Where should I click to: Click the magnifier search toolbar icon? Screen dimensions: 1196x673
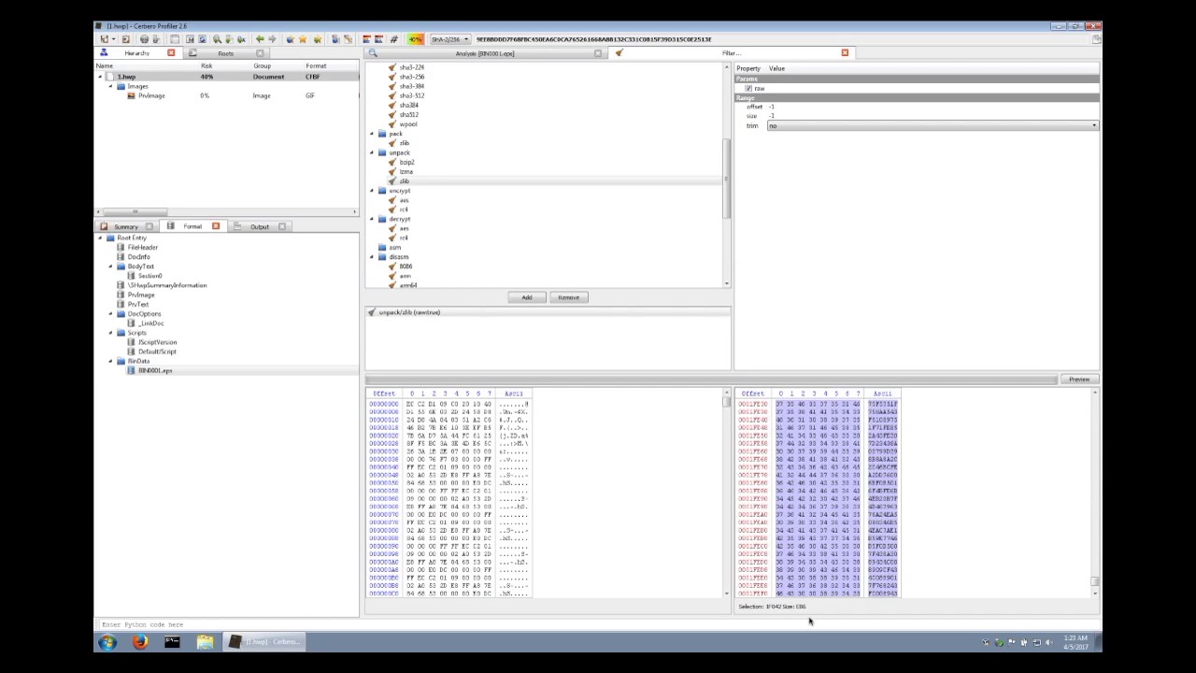click(x=217, y=39)
